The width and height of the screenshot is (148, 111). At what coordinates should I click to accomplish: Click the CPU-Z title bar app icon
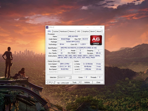tap(47, 27)
